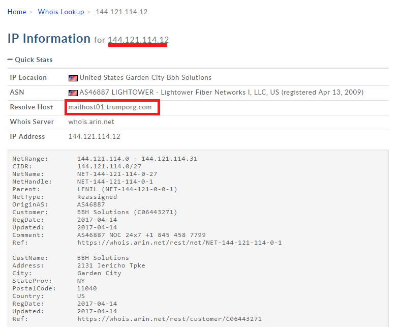
Task: Click the 2131 Jericho Tpke address line
Action: point(111,265)
